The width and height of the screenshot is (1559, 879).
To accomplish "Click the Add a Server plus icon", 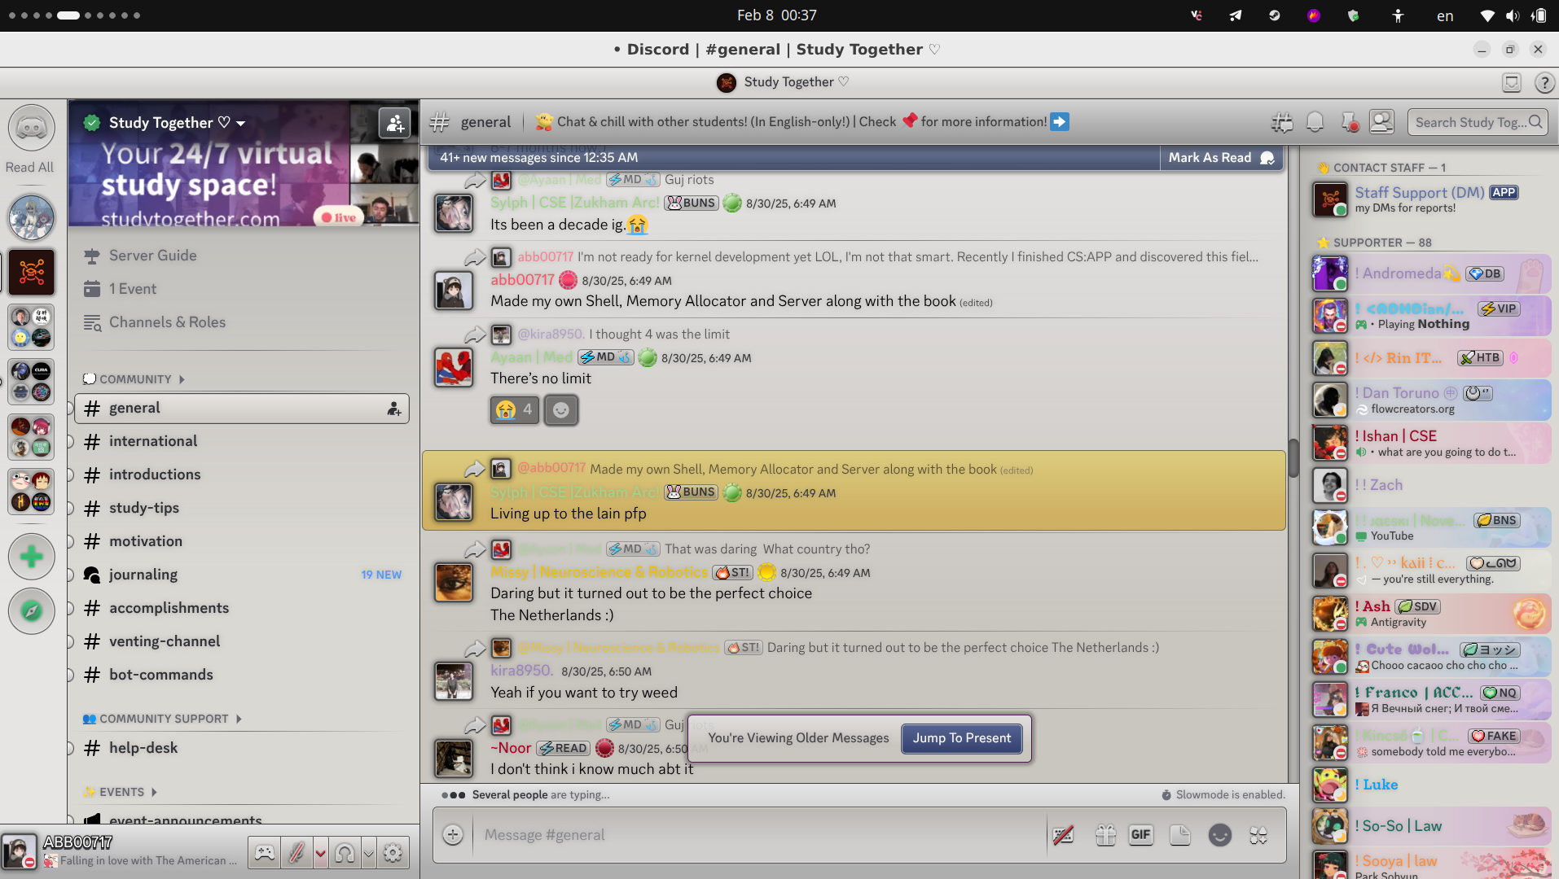I will pos(31,557).
